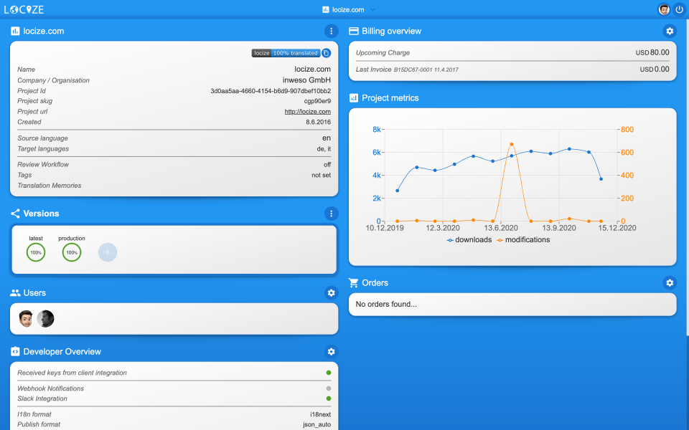Click the Billing overview card icon
The width and height of the screenshot is (689, 430).
click(x=354, y=31)
